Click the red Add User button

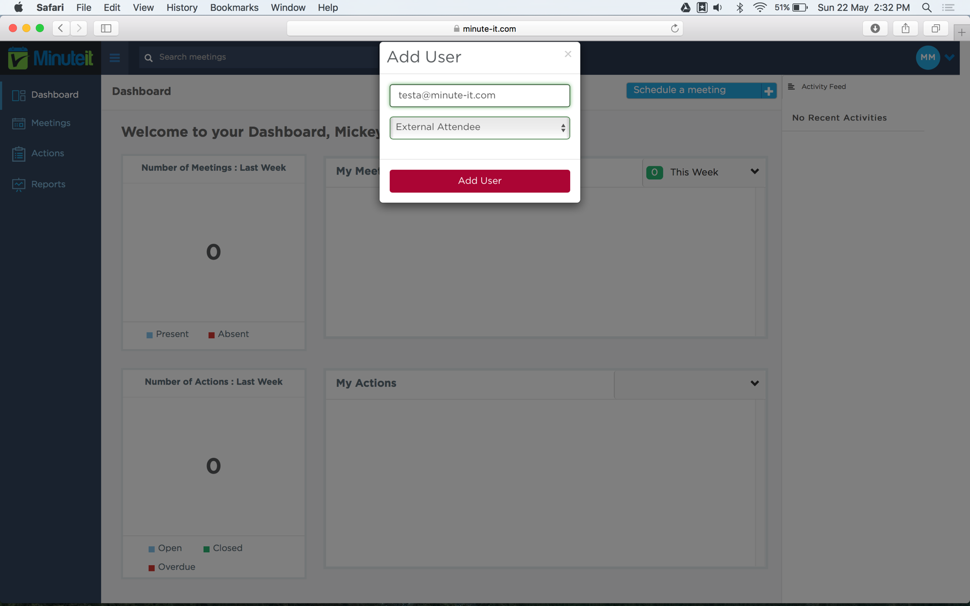pyautogui.click(x=480, y=181)
